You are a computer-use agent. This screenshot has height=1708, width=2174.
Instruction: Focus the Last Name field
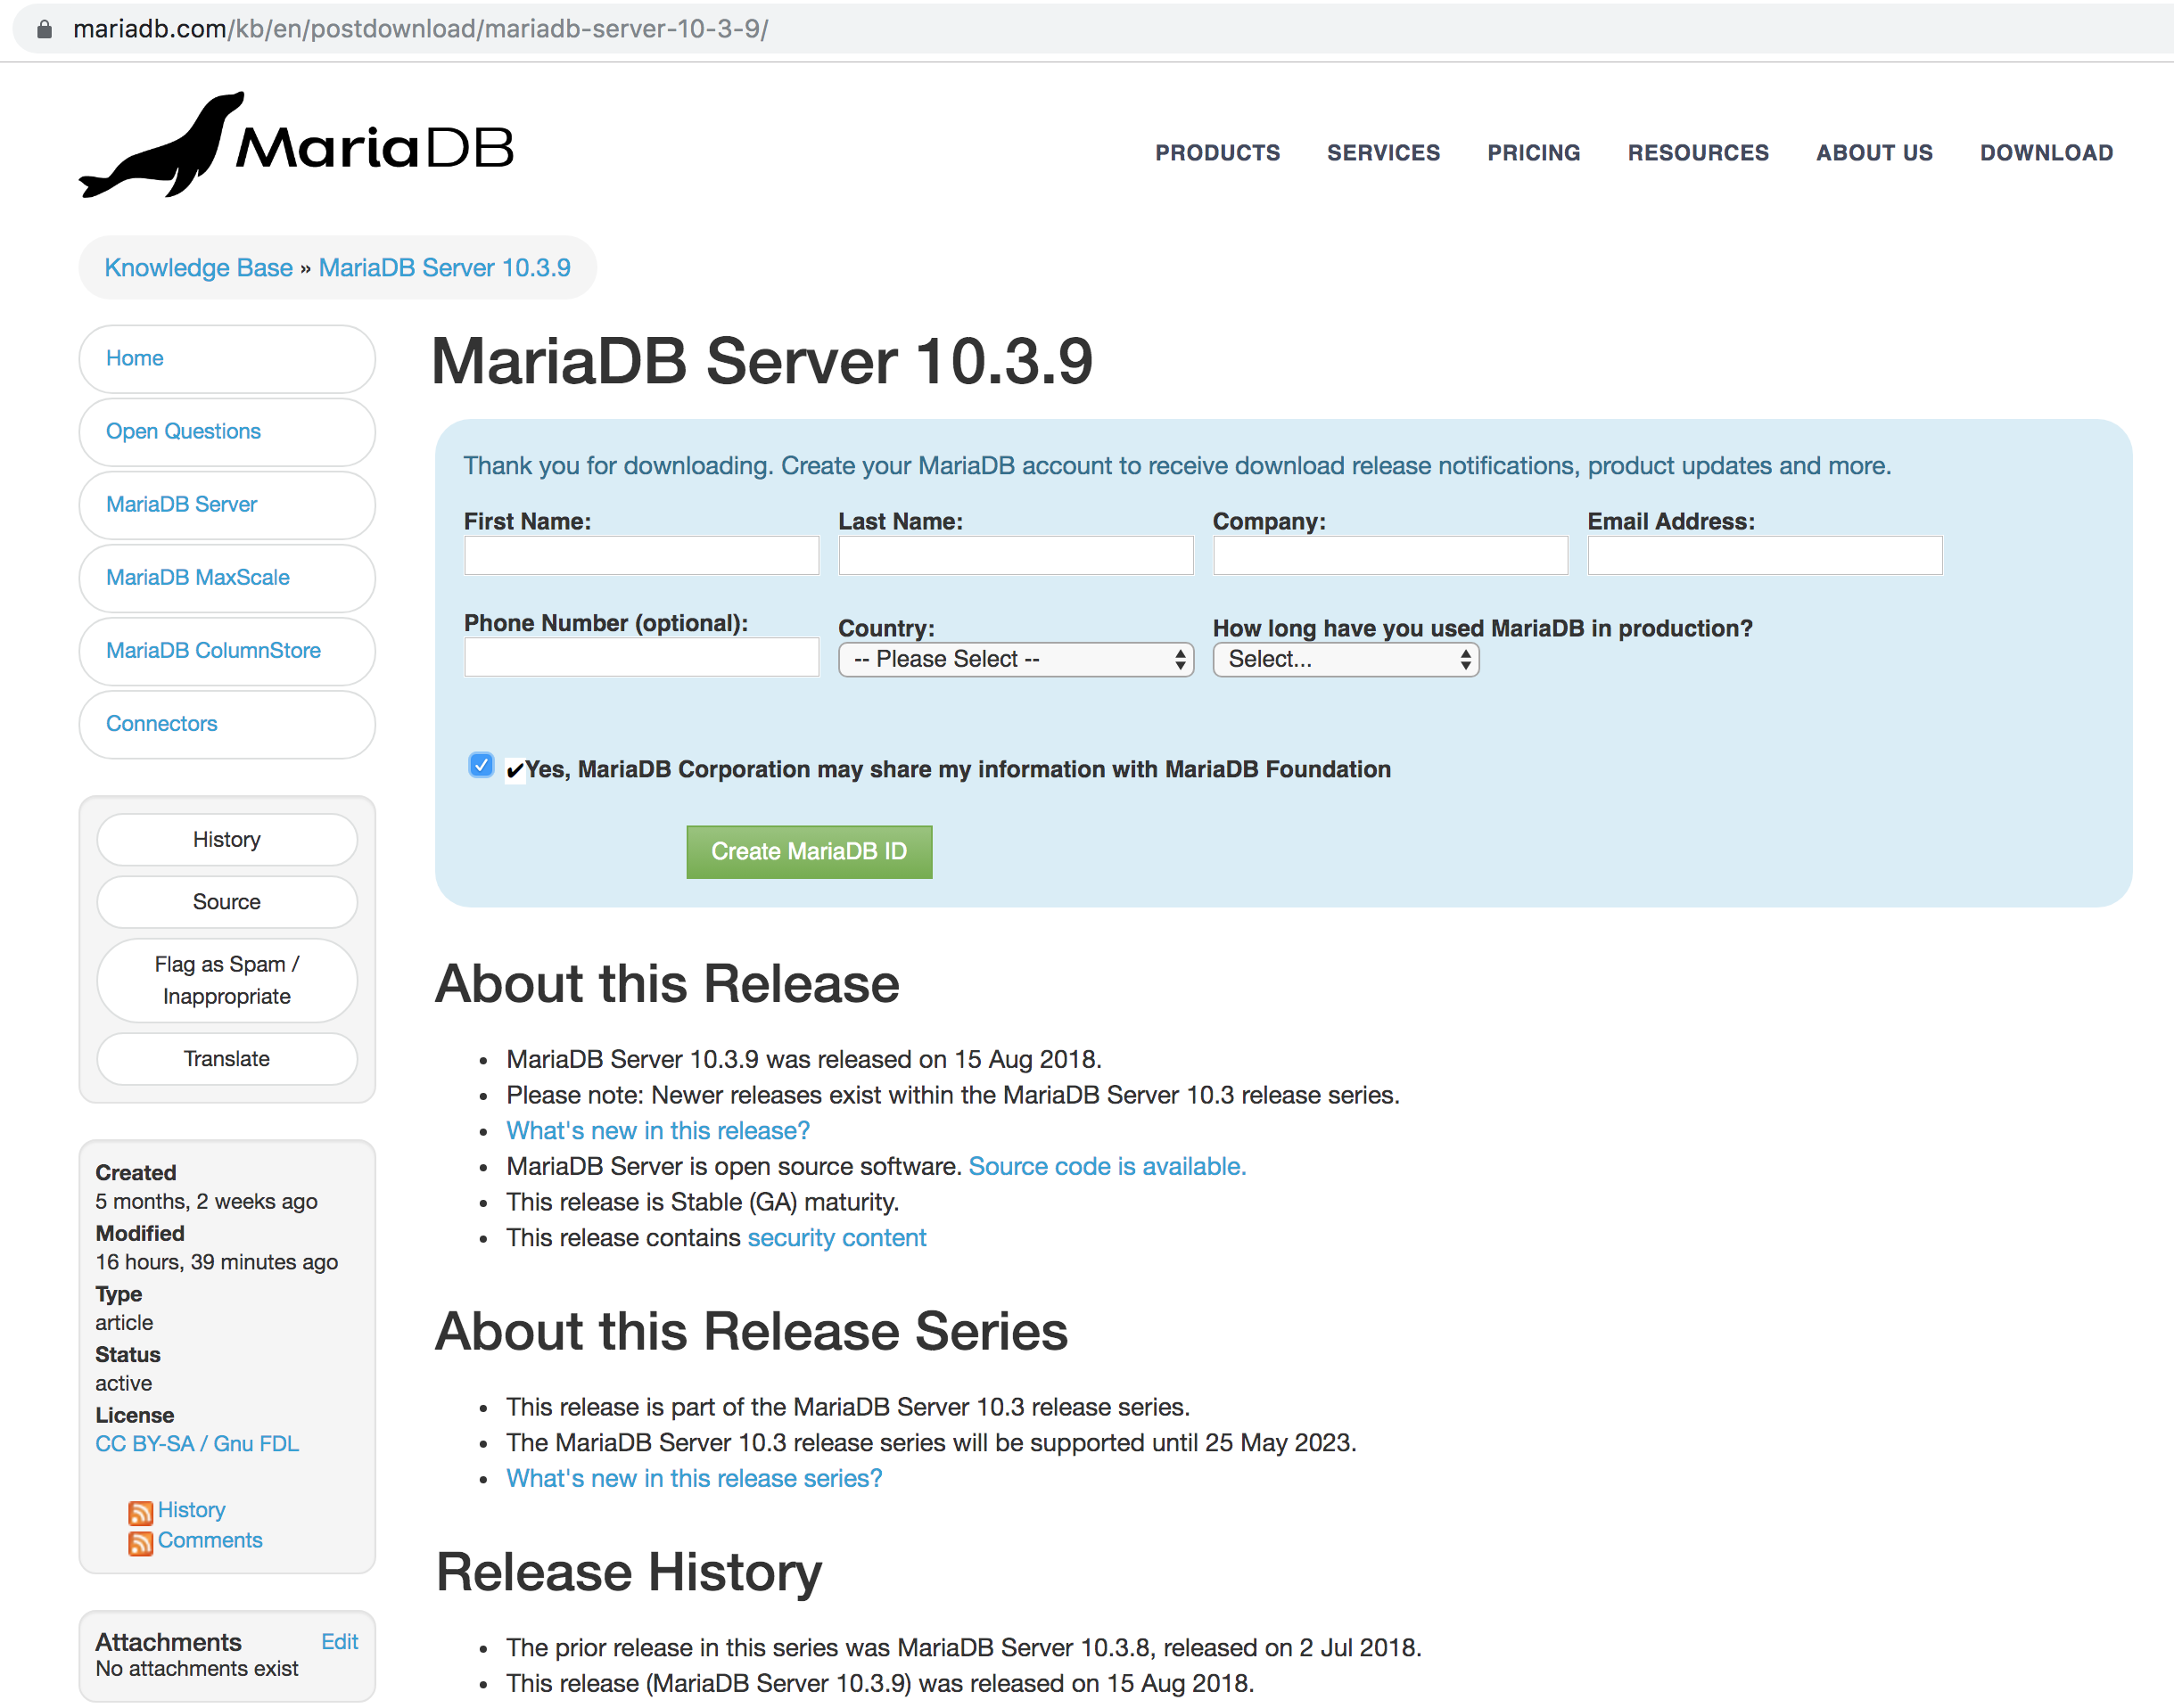1016,555
